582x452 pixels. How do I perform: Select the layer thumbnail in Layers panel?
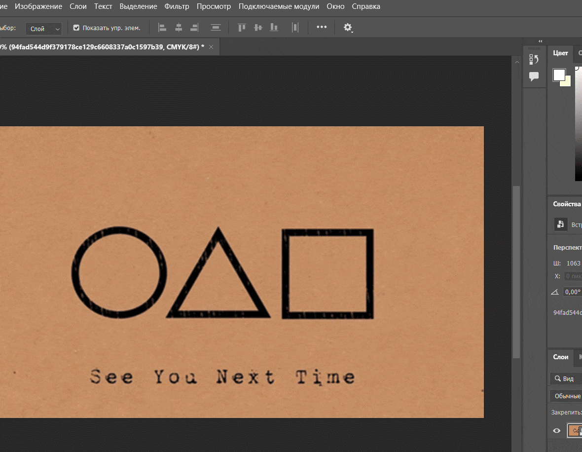pyautogui.click(x=575, y=430)
